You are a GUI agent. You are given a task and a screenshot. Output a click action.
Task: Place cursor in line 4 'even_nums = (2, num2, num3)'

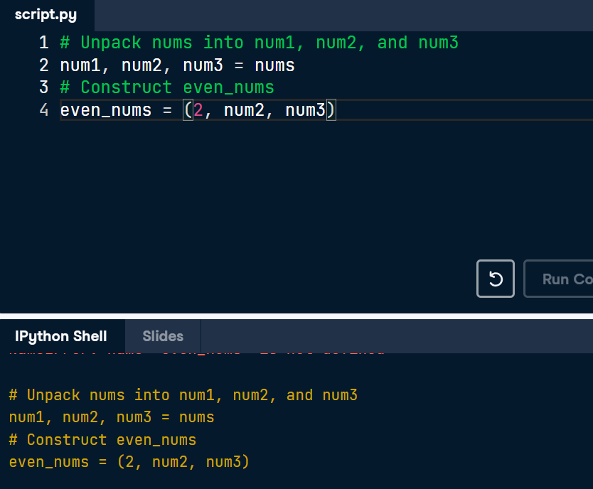[198, 110]
